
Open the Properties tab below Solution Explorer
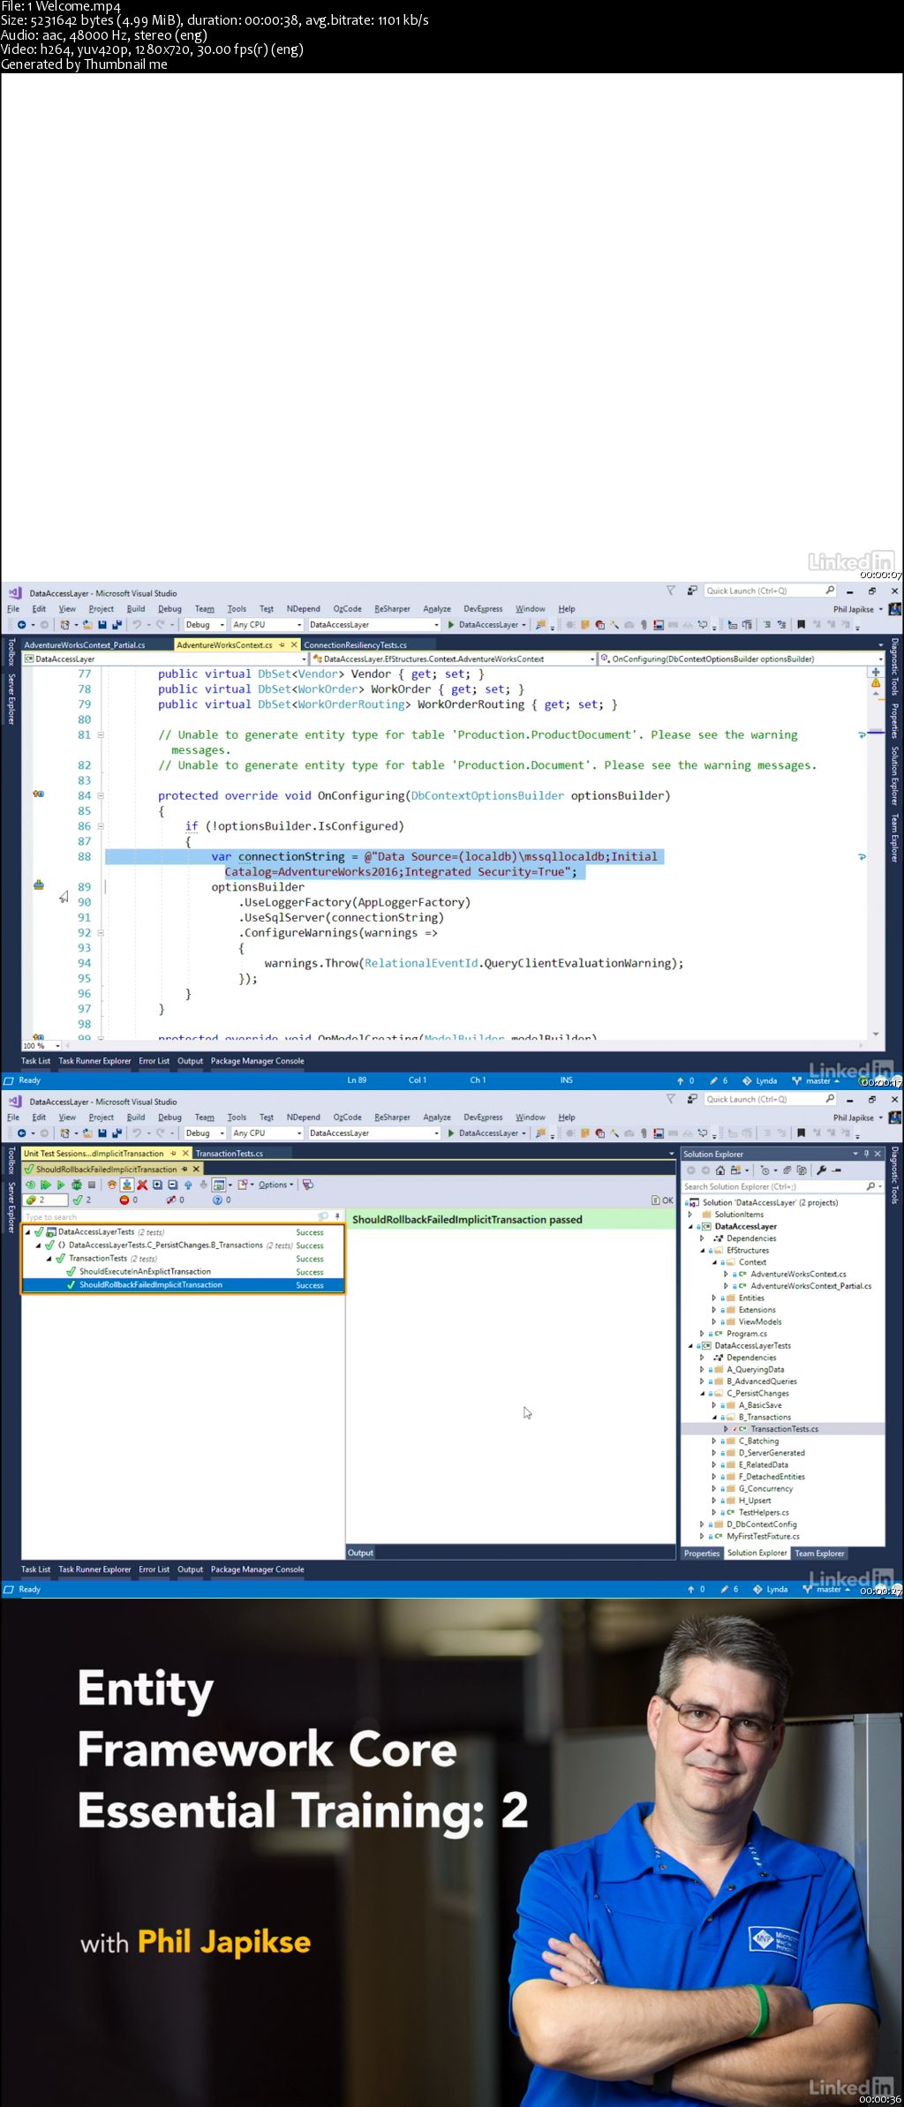point(702,1554)
